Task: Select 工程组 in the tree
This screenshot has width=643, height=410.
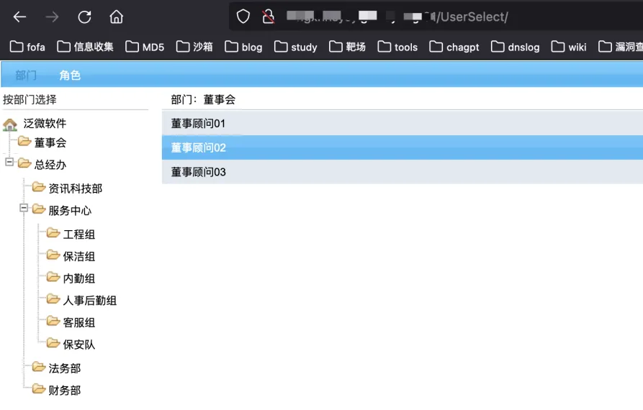Action: pos(79,234)
